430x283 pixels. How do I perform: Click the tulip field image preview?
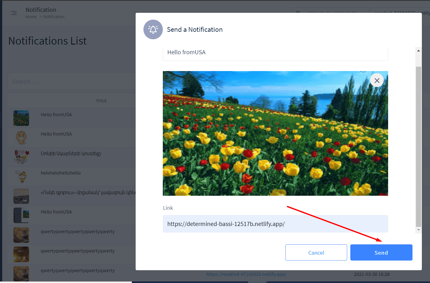click(275, 133)
